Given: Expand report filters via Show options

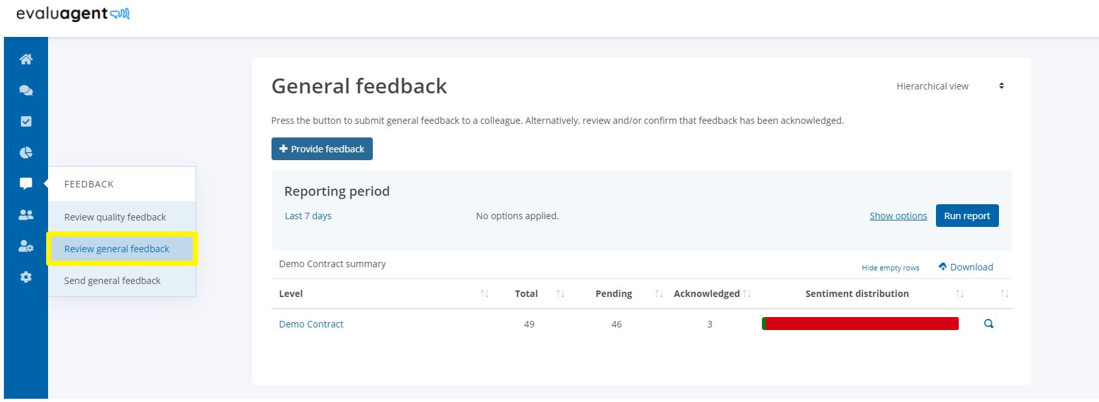Looking at the screenshot, I should pos(898,216).
